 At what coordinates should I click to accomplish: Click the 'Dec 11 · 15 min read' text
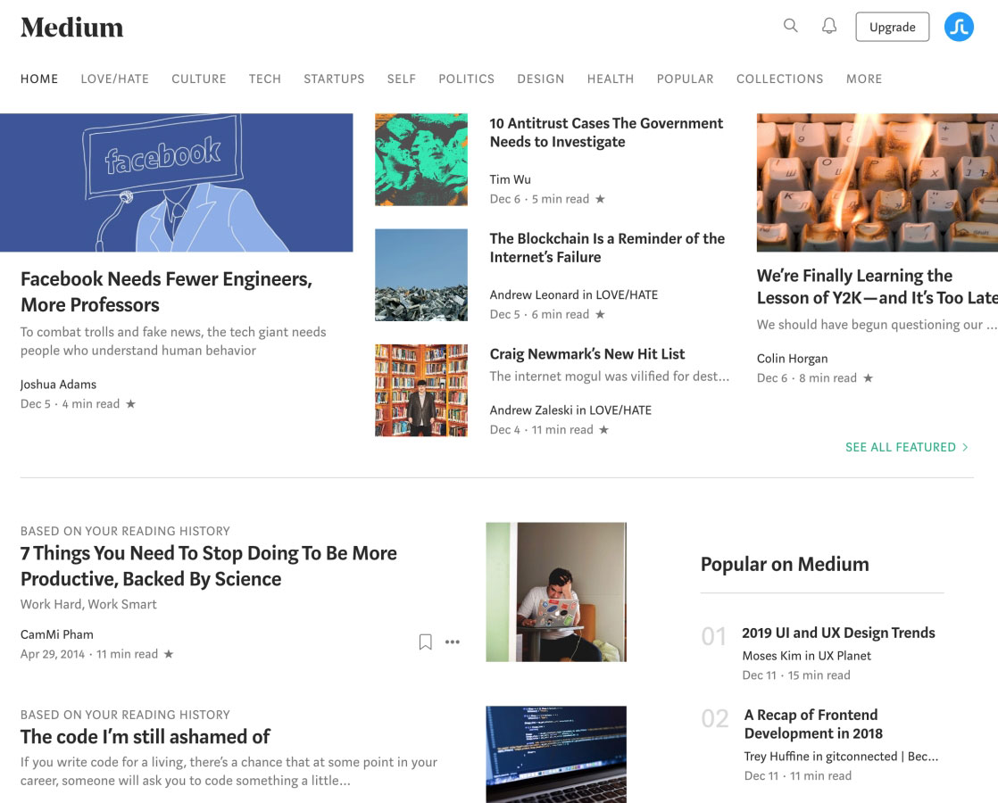796,675
